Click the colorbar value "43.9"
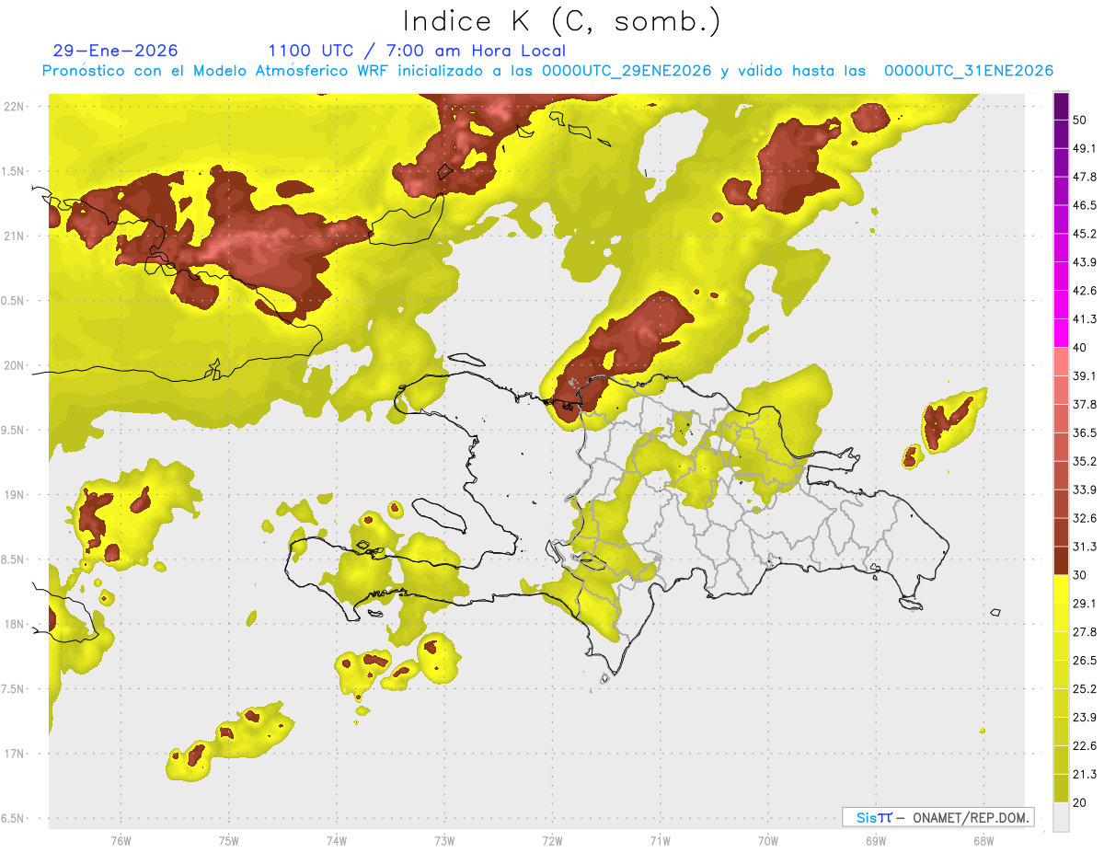The width and height of the screenshot is (1104, 853). (x=1085, y=262)
